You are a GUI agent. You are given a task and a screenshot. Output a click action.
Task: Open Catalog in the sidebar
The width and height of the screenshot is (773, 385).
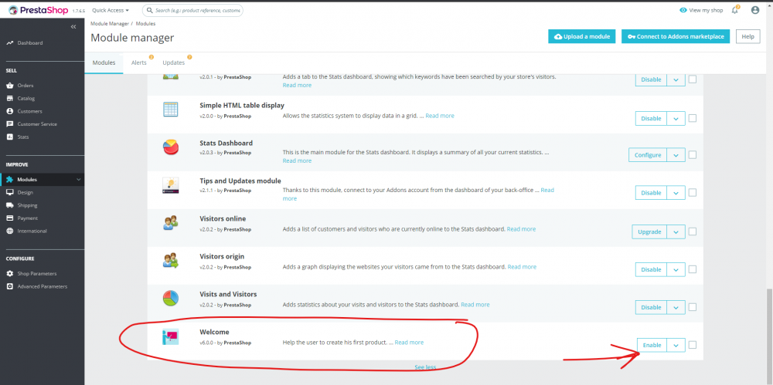[26, 99]
